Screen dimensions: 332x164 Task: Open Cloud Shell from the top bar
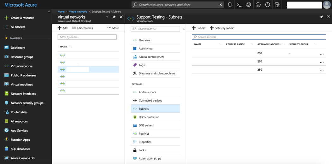[239, 5]
